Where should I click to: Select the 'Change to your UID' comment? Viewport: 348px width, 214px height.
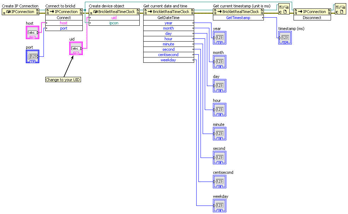click(63, 80)
